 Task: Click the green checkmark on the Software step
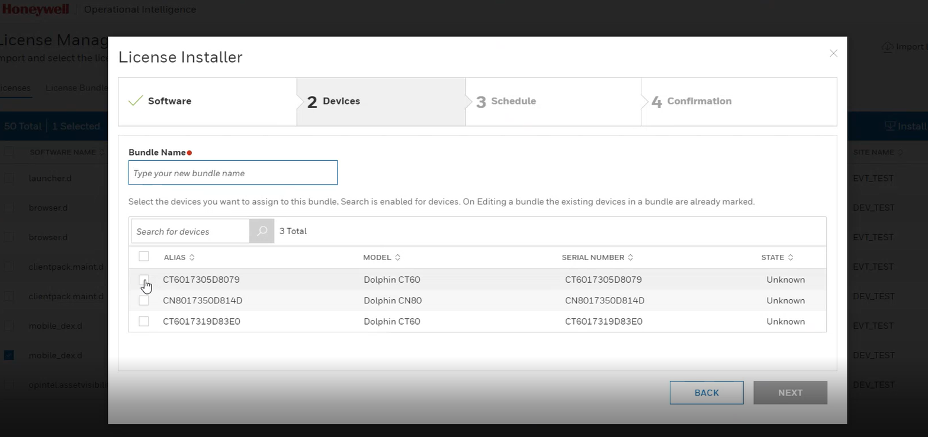click(x=135, y=101)
